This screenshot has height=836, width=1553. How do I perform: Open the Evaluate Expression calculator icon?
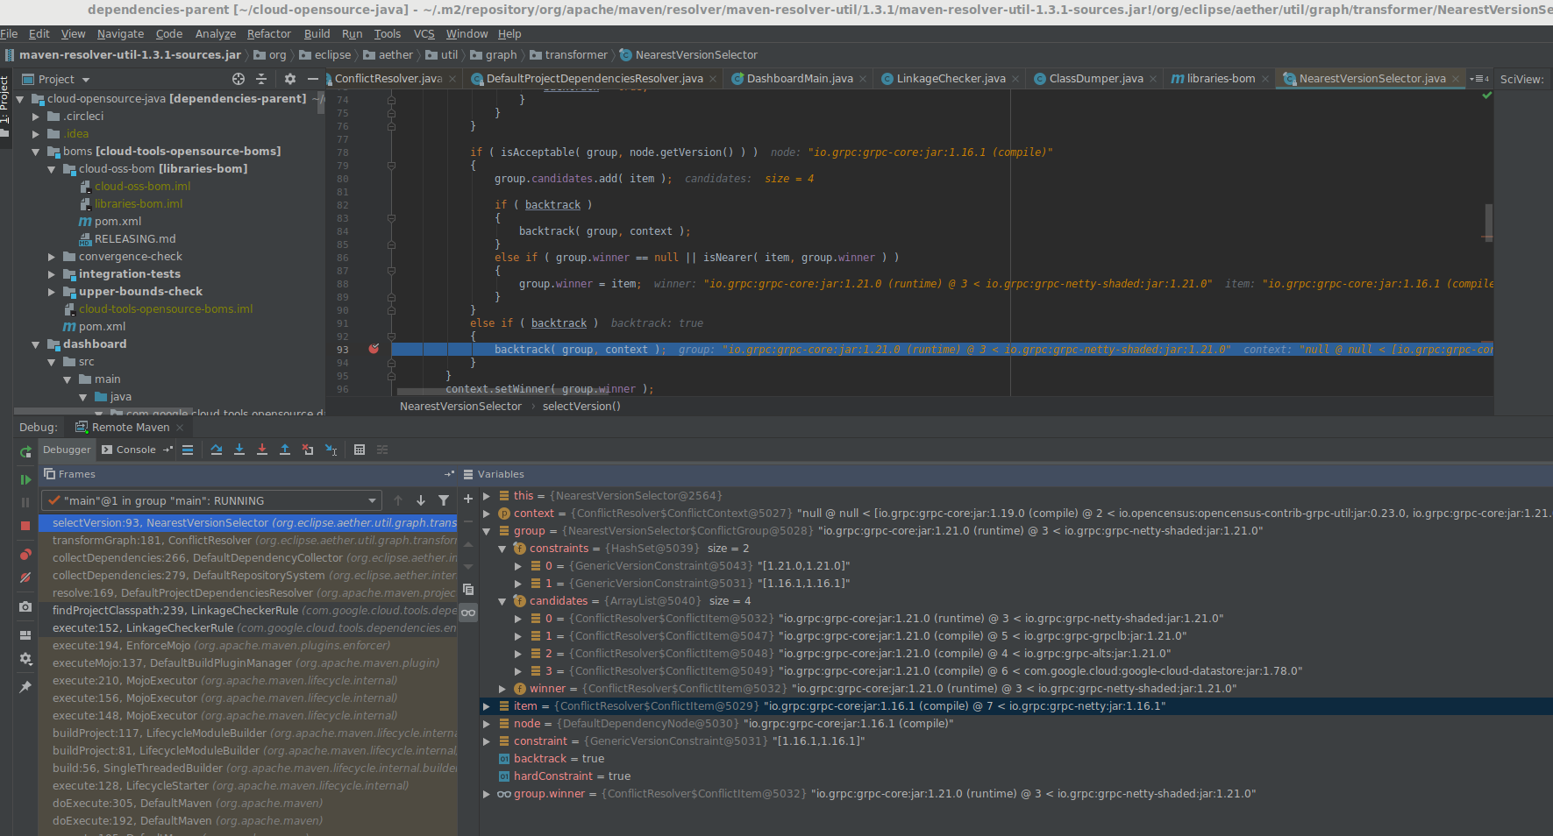[360, 450]
